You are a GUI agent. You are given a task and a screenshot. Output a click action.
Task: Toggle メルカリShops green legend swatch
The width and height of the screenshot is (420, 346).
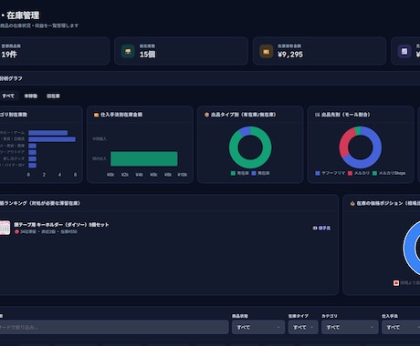pyautogui.click(x=374, y=173)
